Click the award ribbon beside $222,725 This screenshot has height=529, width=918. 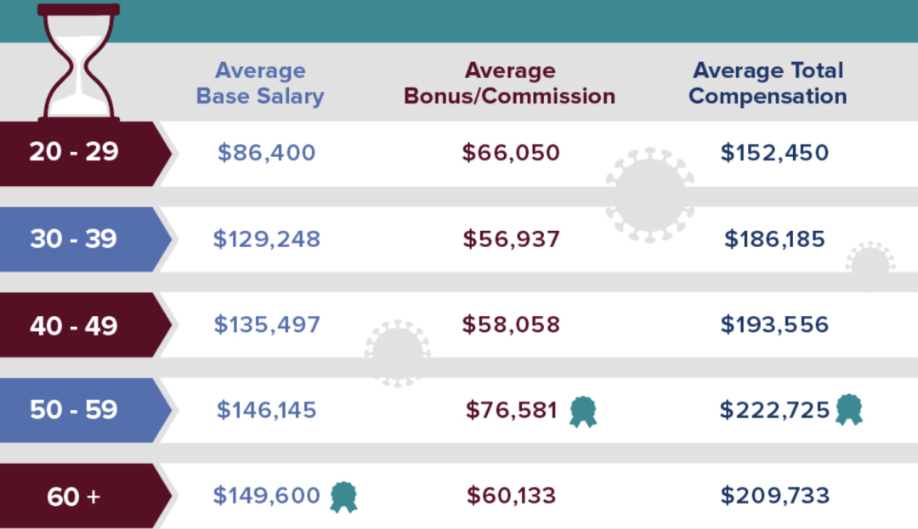[x=848, y=409]
